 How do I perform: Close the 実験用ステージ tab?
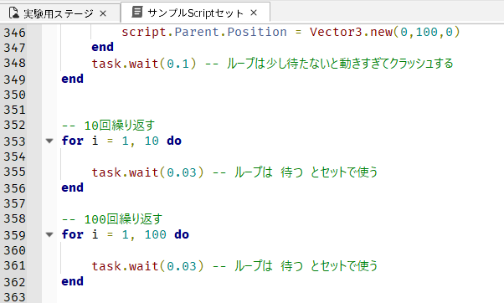(x=103, y=13)
